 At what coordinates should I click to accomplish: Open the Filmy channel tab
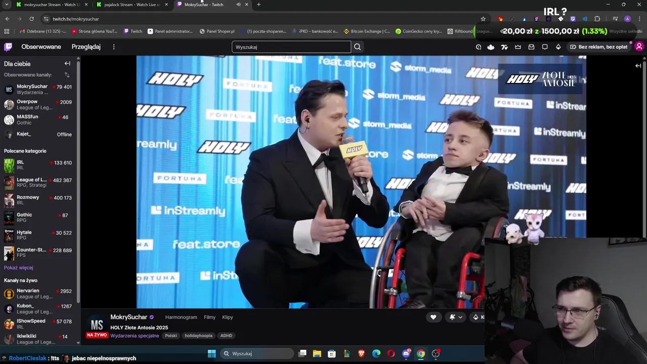pyautogui.click(x=210, y=317)
